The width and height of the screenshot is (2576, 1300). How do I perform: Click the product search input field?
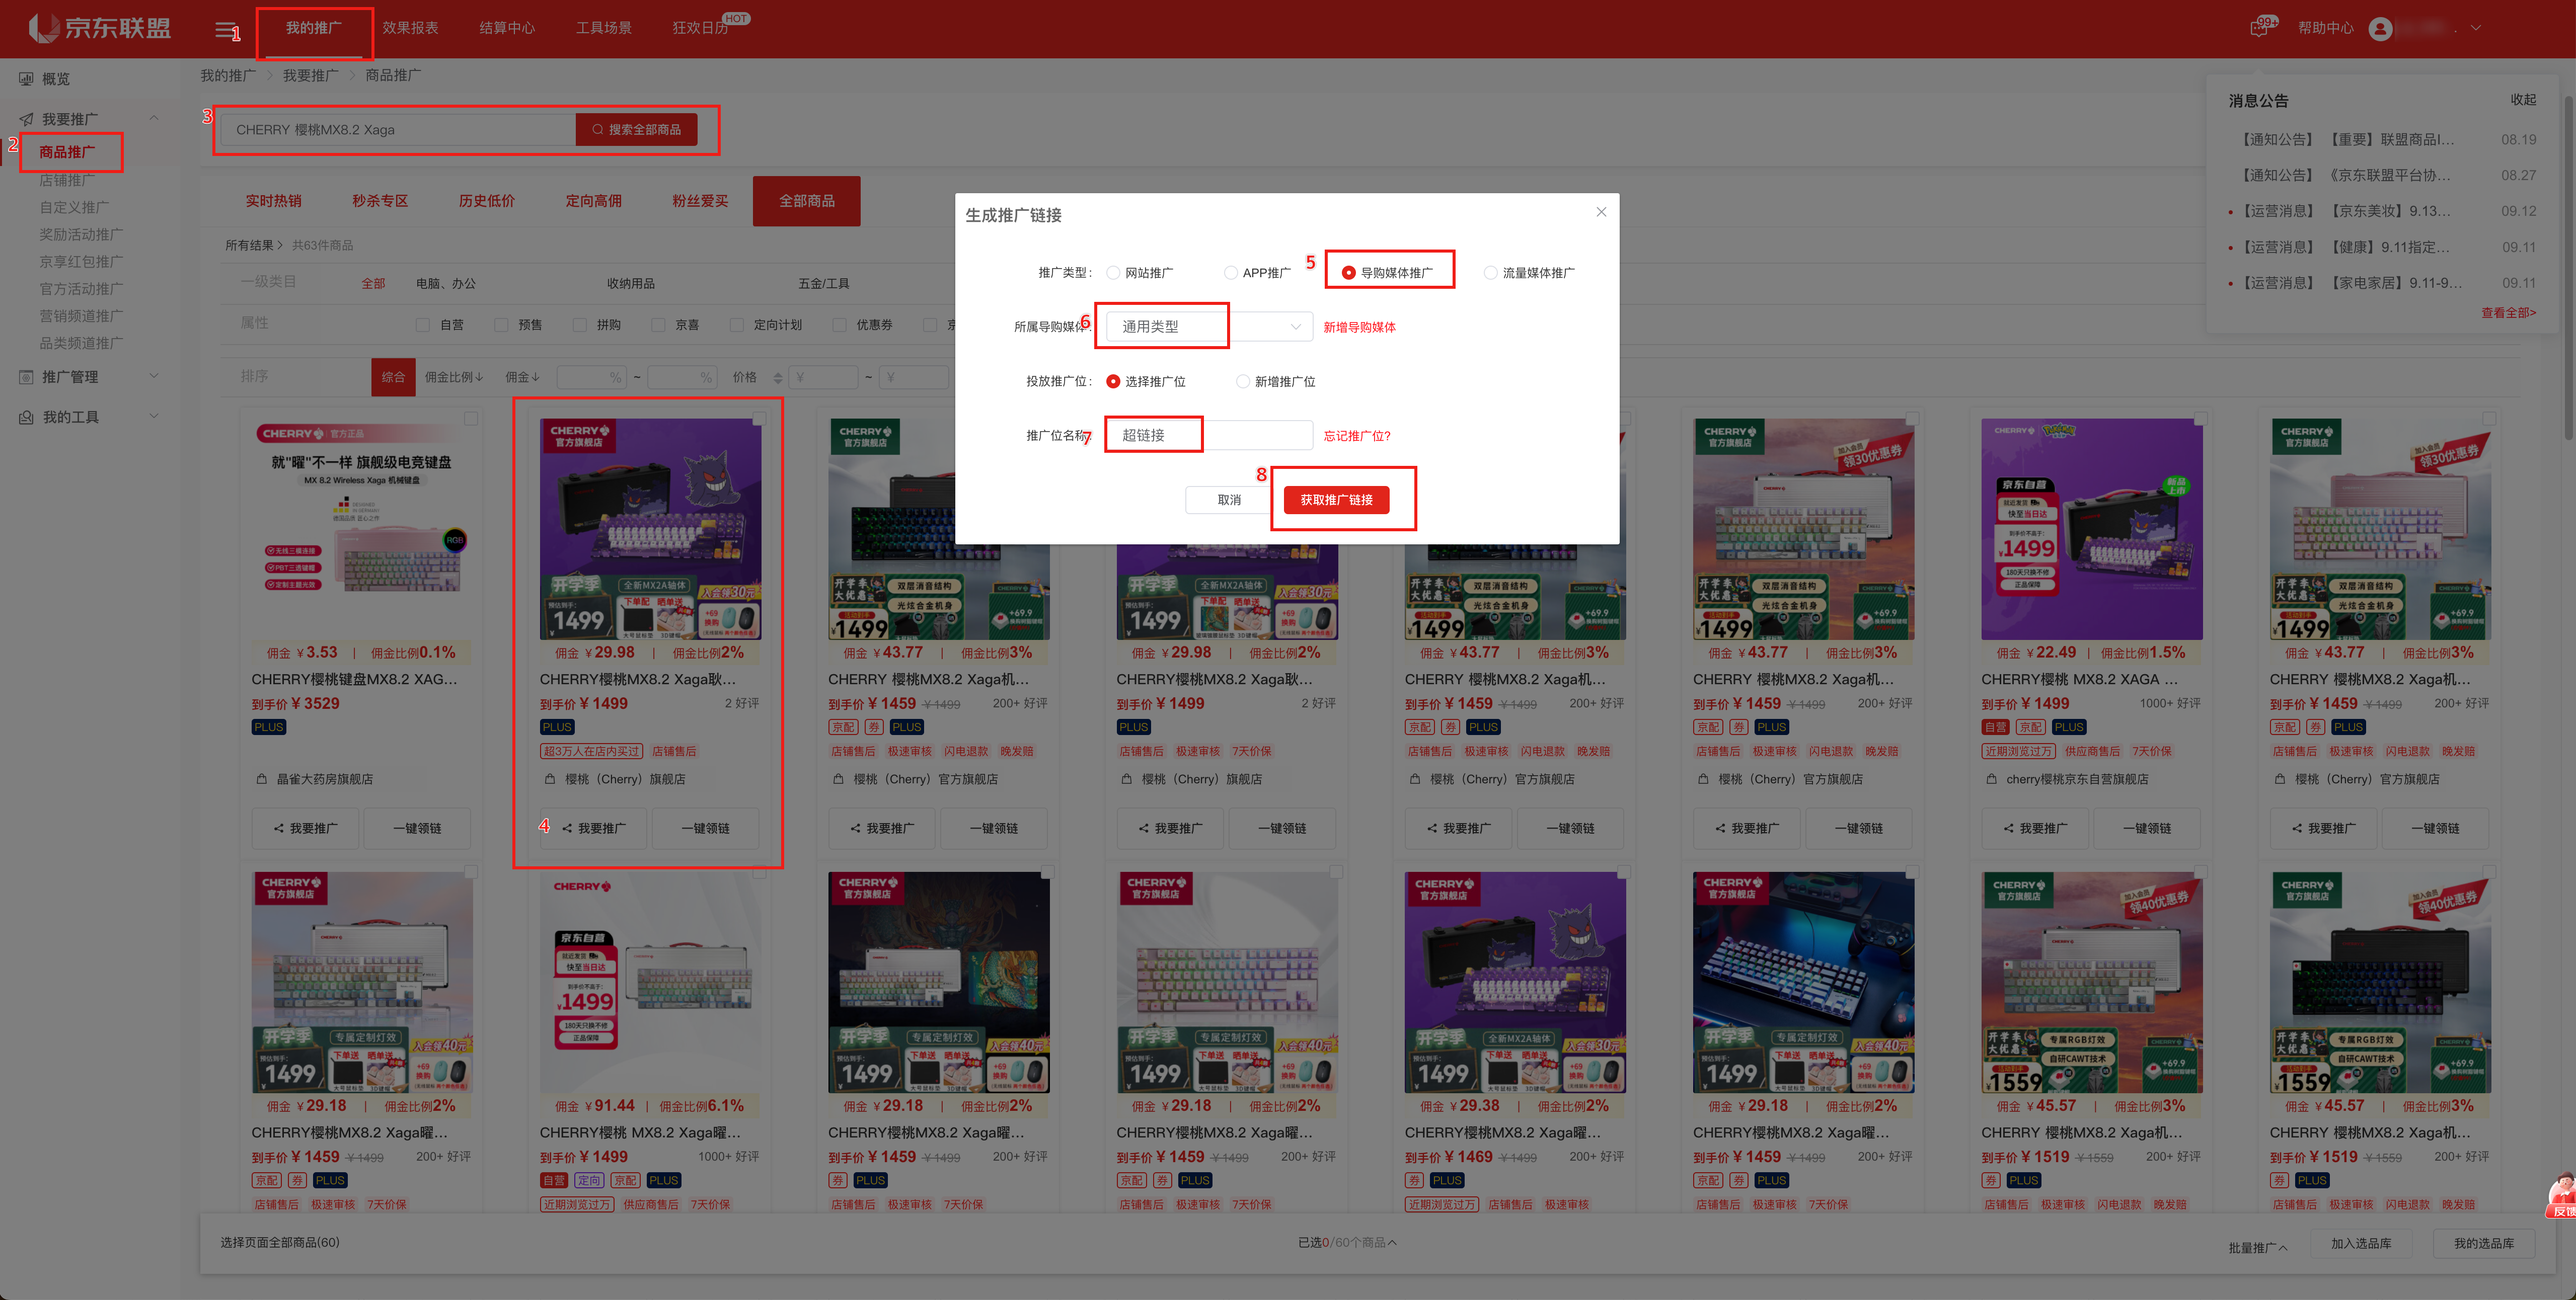398,129
